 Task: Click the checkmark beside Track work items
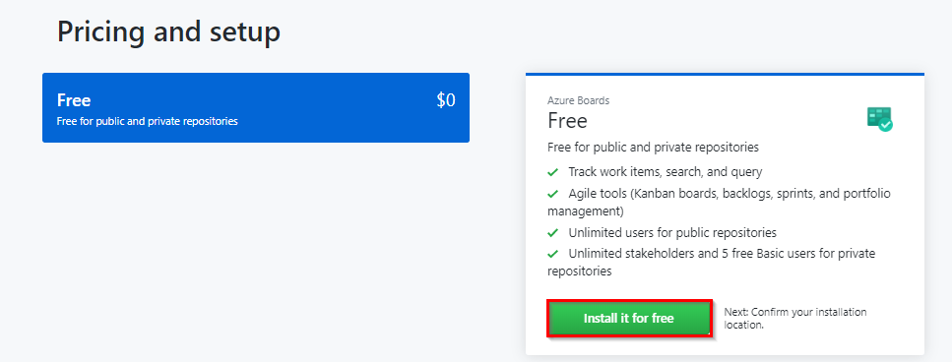pyautogui.click(x=552, y=172)
